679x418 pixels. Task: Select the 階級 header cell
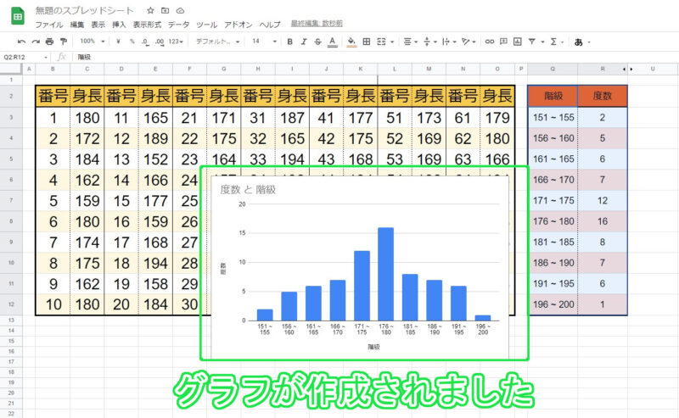(553, 96)
